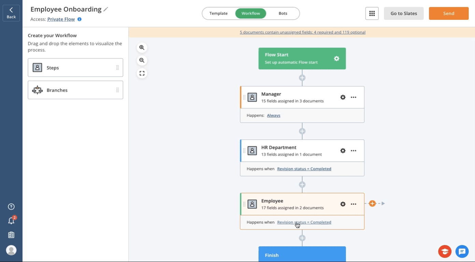
Task: Click the orange Send button
Action: pos(448,14)
